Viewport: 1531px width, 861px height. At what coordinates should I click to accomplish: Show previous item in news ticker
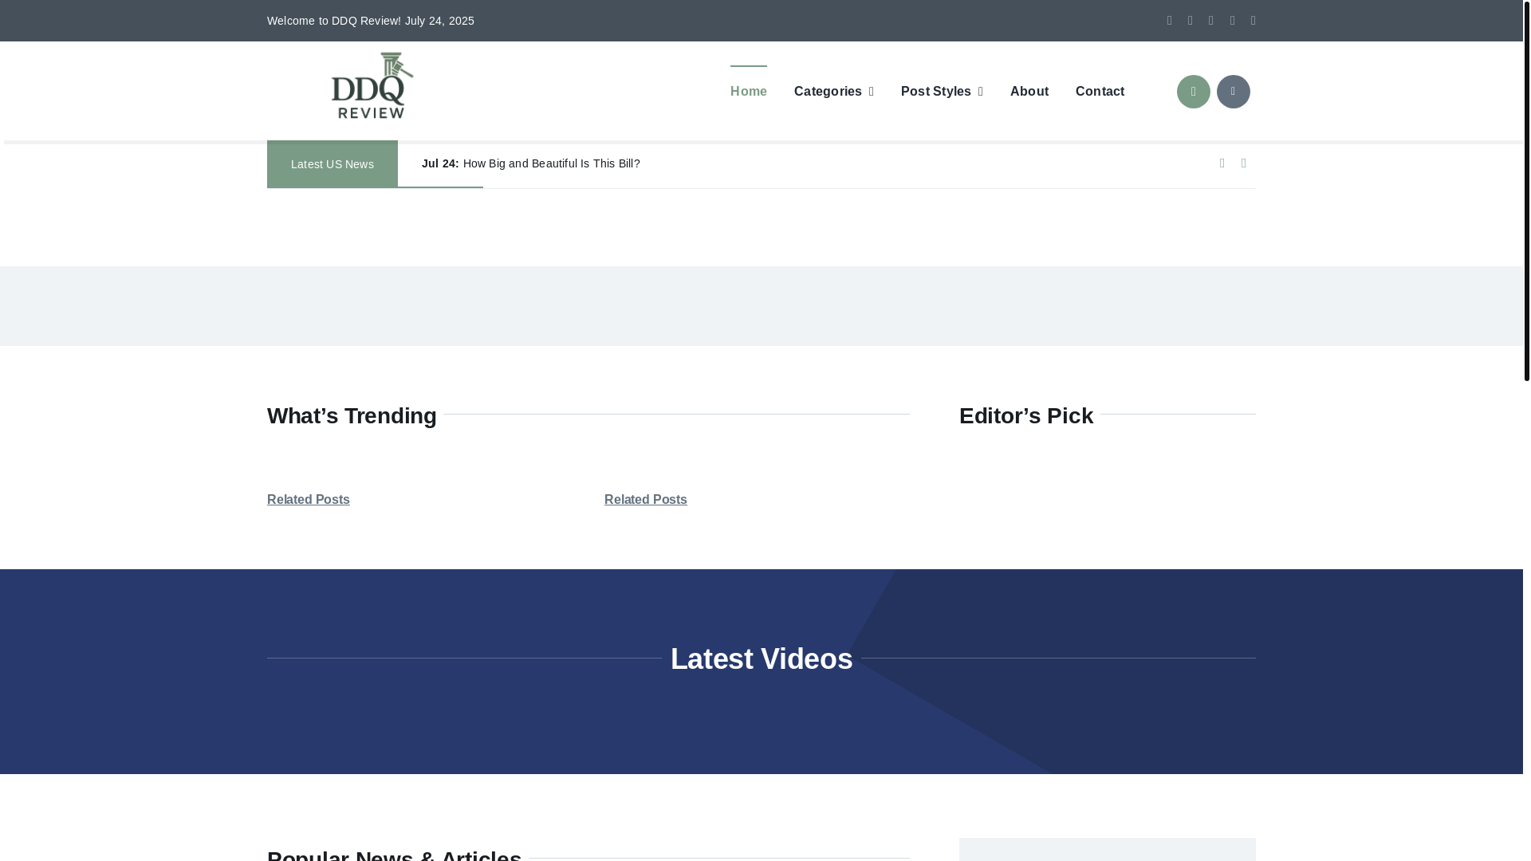(x=1222, y=163)
